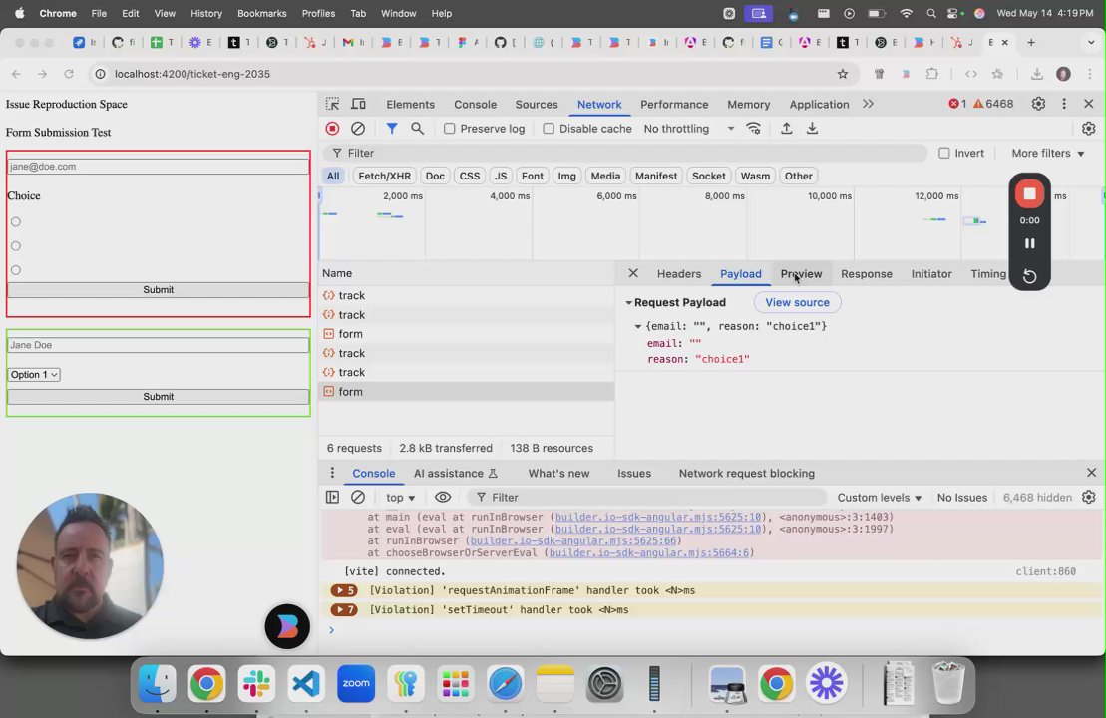
Task: Open the Preview tab of request
Action: (801, 273)
